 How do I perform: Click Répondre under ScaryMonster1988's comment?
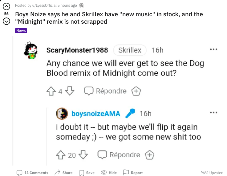(105, 91)
